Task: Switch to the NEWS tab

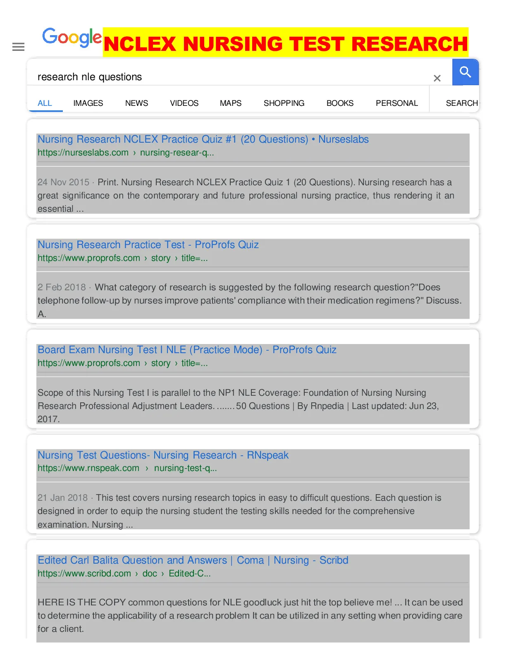Action: coord(136,103)
